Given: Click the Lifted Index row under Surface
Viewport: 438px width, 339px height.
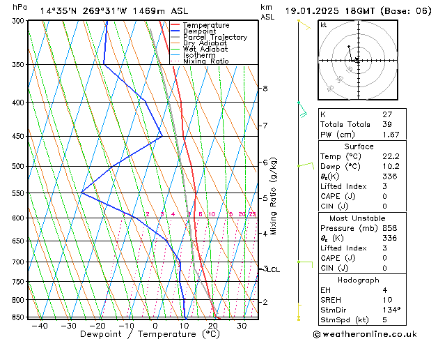Looking at the screenshot, I should point(362,186).
